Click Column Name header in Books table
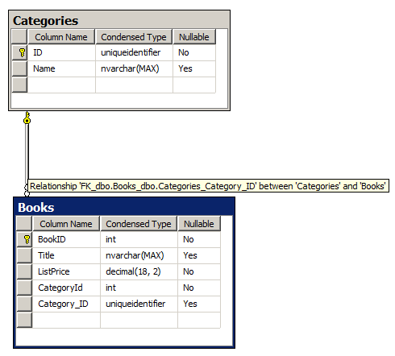Viewport: 395px width, 356px height. point(66,224)
